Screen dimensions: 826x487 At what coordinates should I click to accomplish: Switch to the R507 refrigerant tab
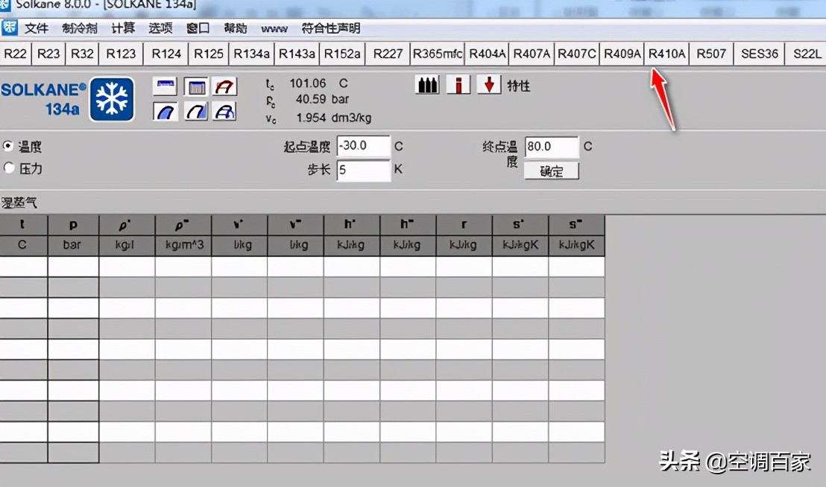point(711,54)
